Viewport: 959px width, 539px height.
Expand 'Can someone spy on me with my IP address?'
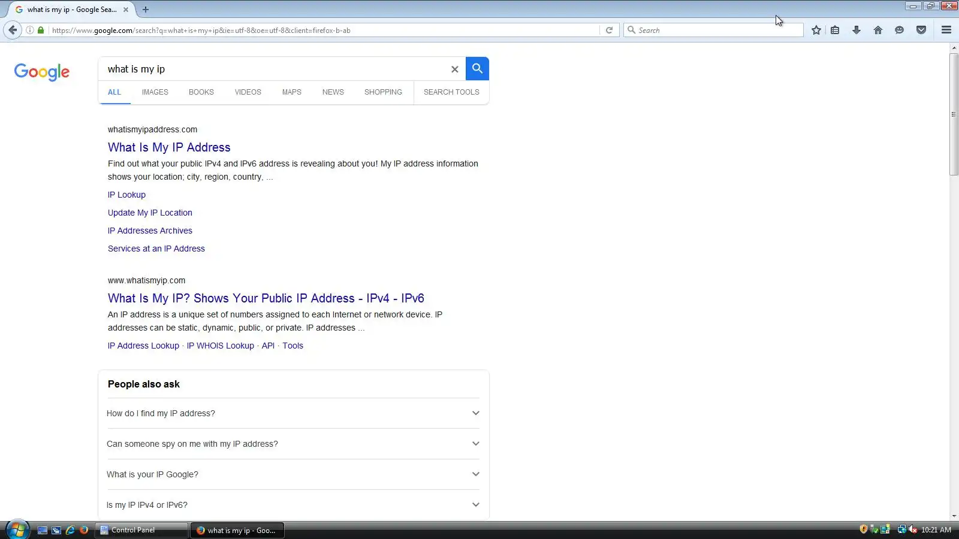[x=293, y=444]
